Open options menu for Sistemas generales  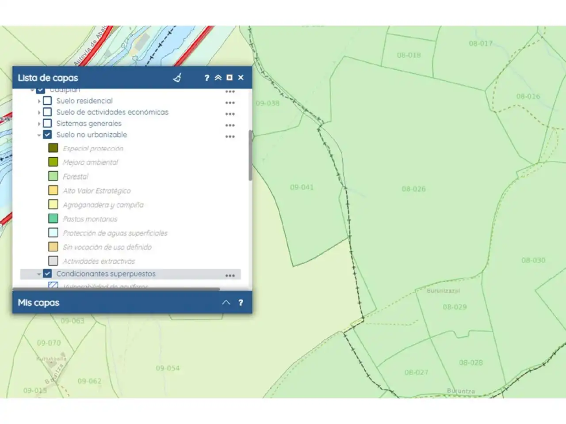230,125
